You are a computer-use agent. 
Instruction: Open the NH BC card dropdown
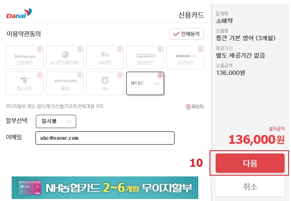tap(145, 83)
